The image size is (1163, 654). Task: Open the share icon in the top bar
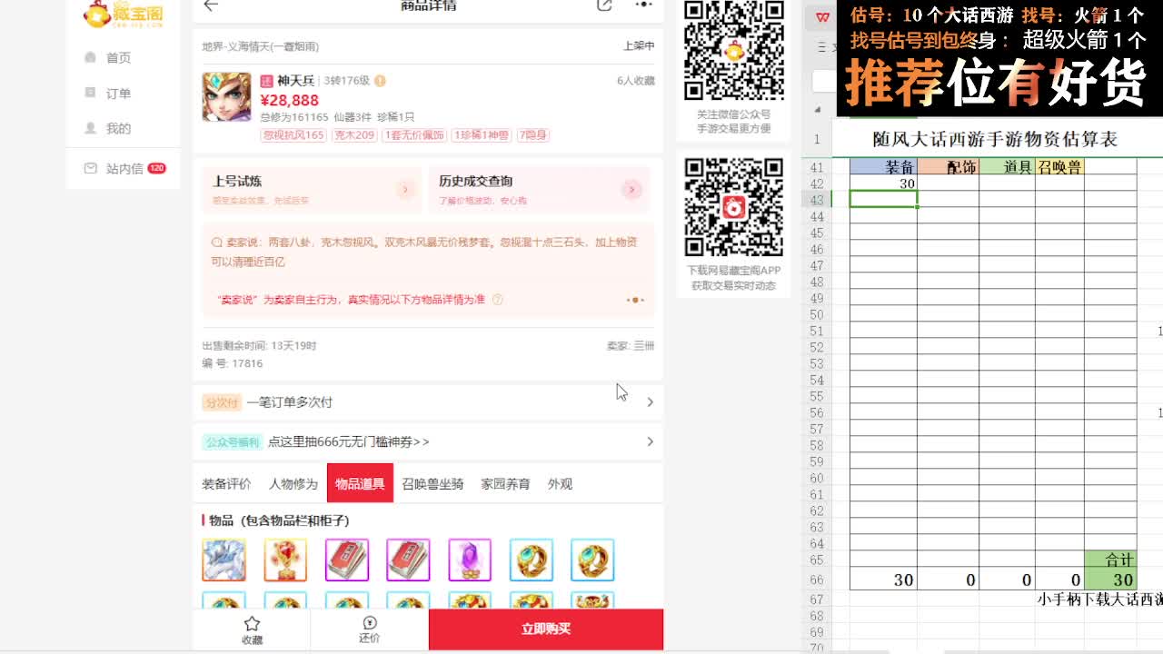click(604, 5)
